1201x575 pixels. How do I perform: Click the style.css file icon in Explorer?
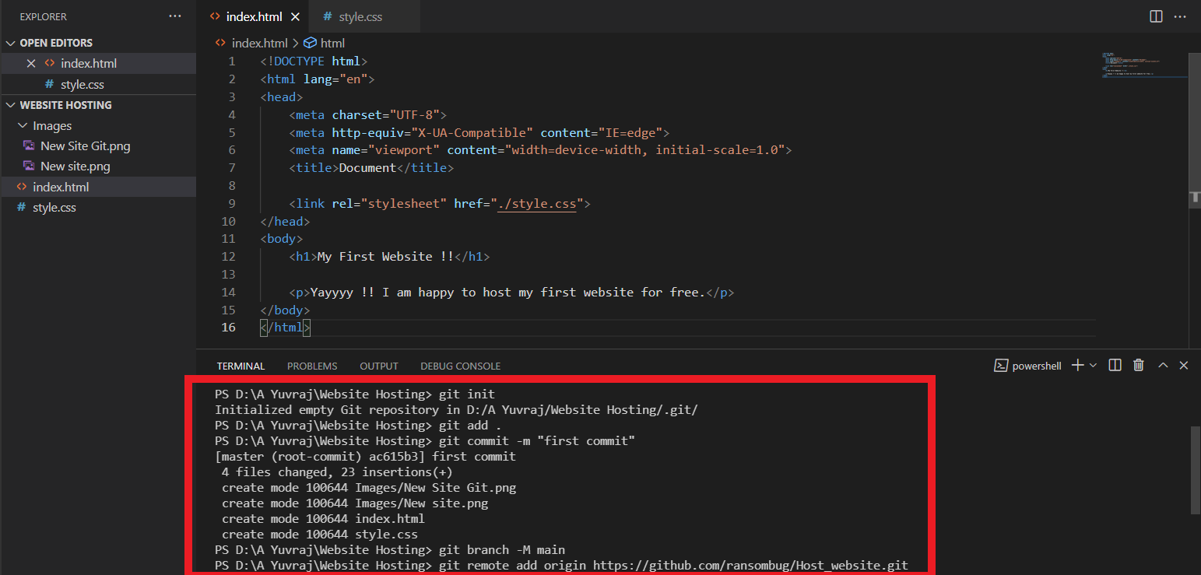tap(19, 207)
